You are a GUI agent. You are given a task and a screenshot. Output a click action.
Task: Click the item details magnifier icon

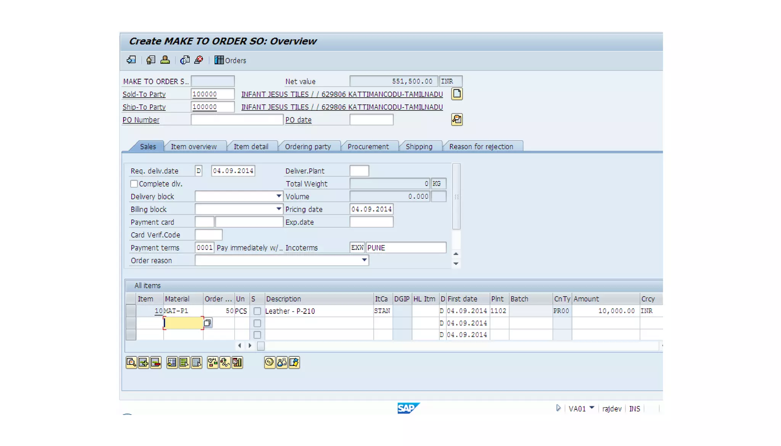pyautogui.click(x=131, y=362)
